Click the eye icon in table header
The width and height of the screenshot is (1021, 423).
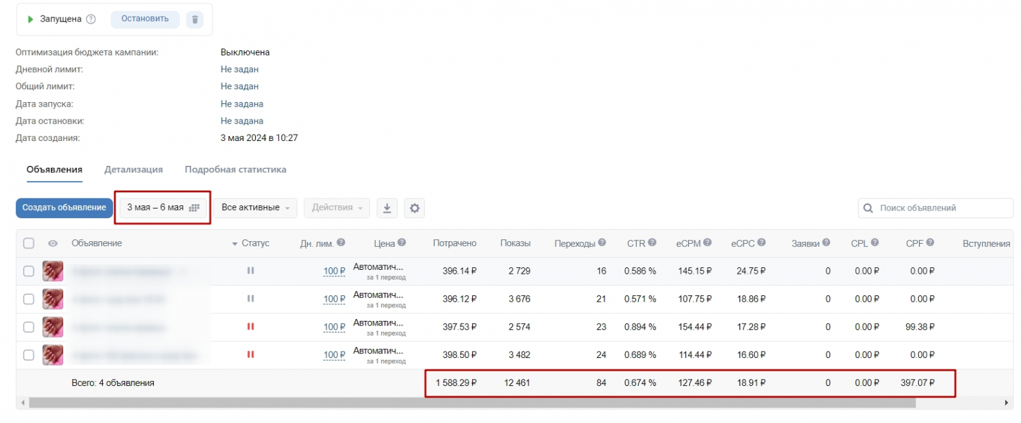(53, 243)
